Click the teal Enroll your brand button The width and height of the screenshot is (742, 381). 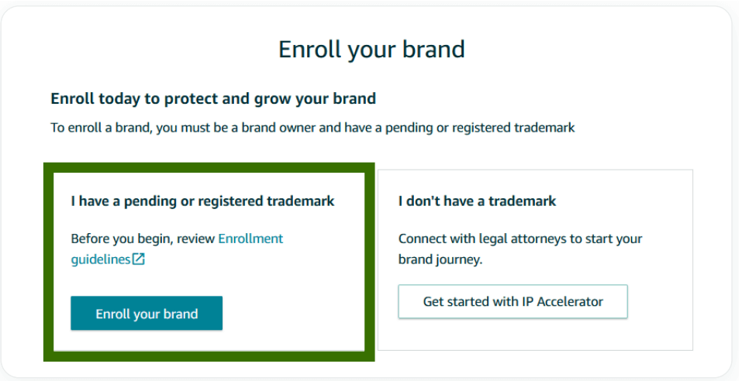click(147, 314)
